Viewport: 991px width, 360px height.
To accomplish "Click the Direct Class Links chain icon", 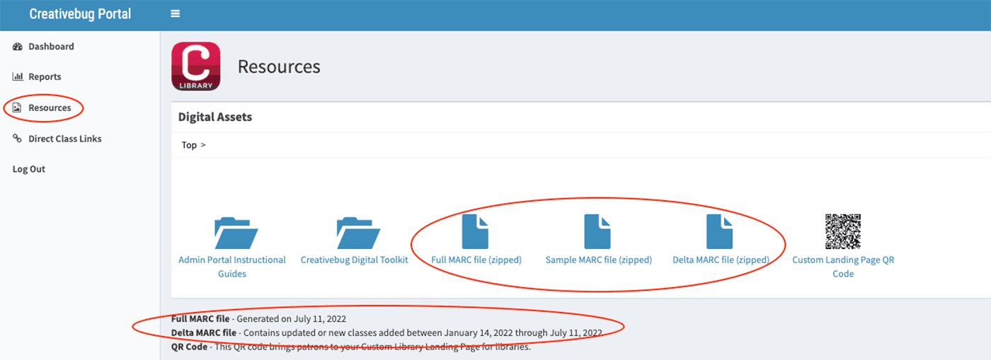I will point(18,139).
